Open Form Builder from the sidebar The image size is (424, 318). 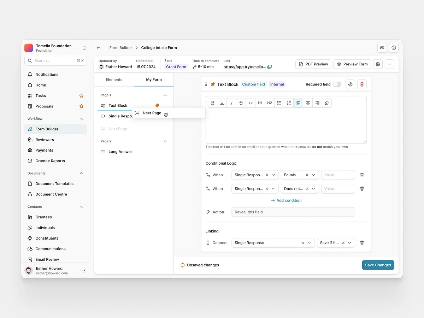click(48, 129)
